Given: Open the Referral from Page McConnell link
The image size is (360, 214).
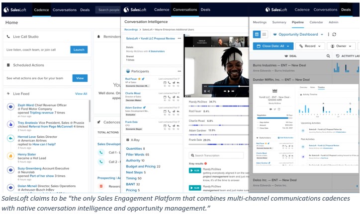Looking at the screenshot, I should click(51, 126).
